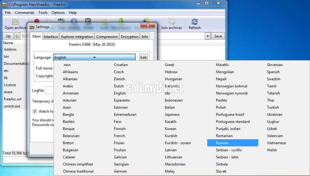Open the Commands menu

24,13
